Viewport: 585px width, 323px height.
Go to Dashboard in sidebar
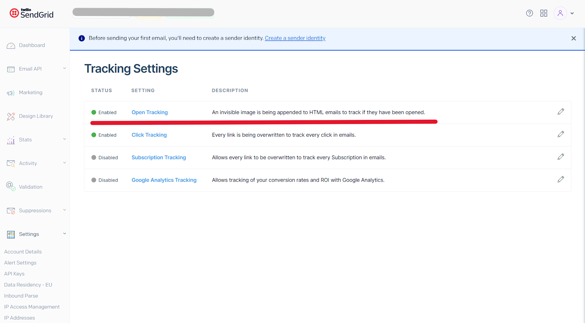[32, 45]
